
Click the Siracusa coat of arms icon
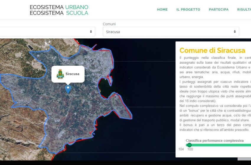(60, 74)
